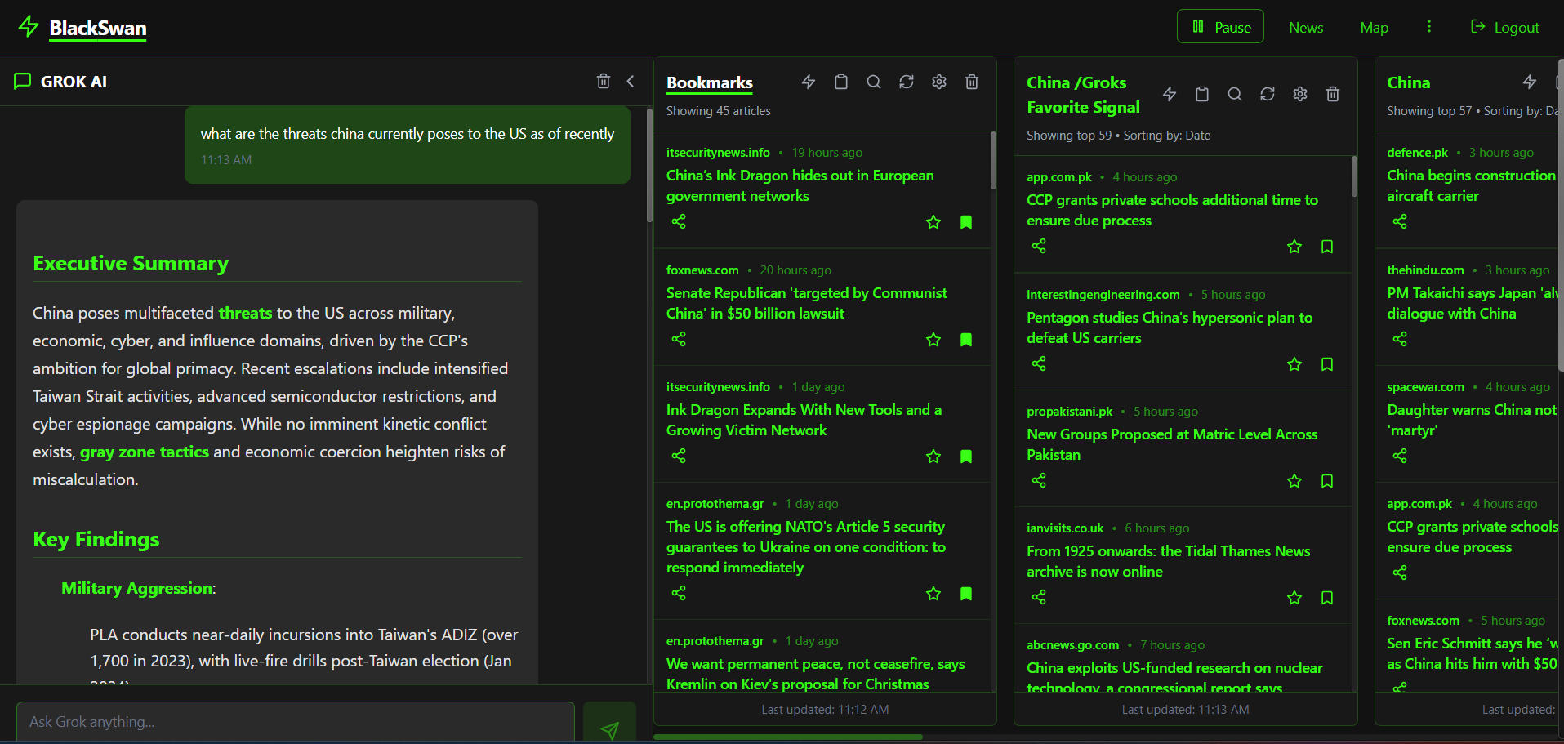This screenshot has height=744, width=1564.
Task: Open the three-dot overflow menu in navbar
Action: click(1429, 27)
